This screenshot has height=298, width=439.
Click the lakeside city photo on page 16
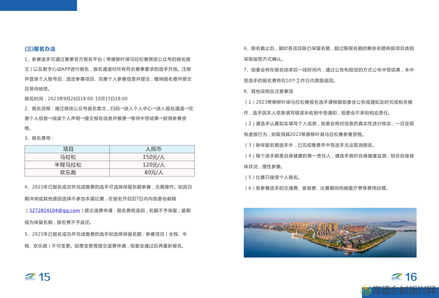(330, 233)
